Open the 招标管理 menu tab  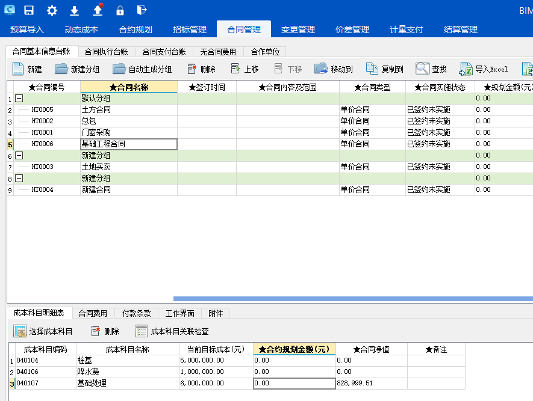pyautogui.click(x=190, y=29)
